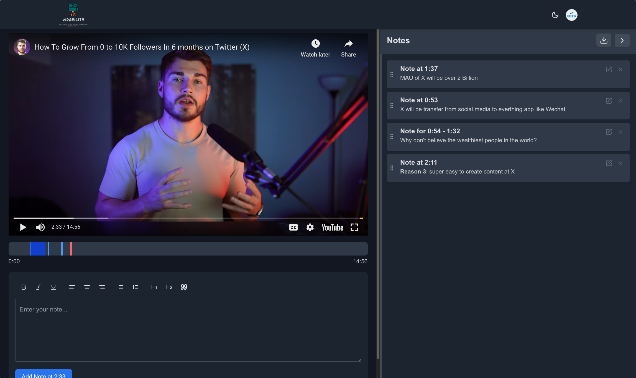This screenshot has width=636, height=378.
Task: Click the vertical panel divider scrollbar
Action: pos(378,194)
